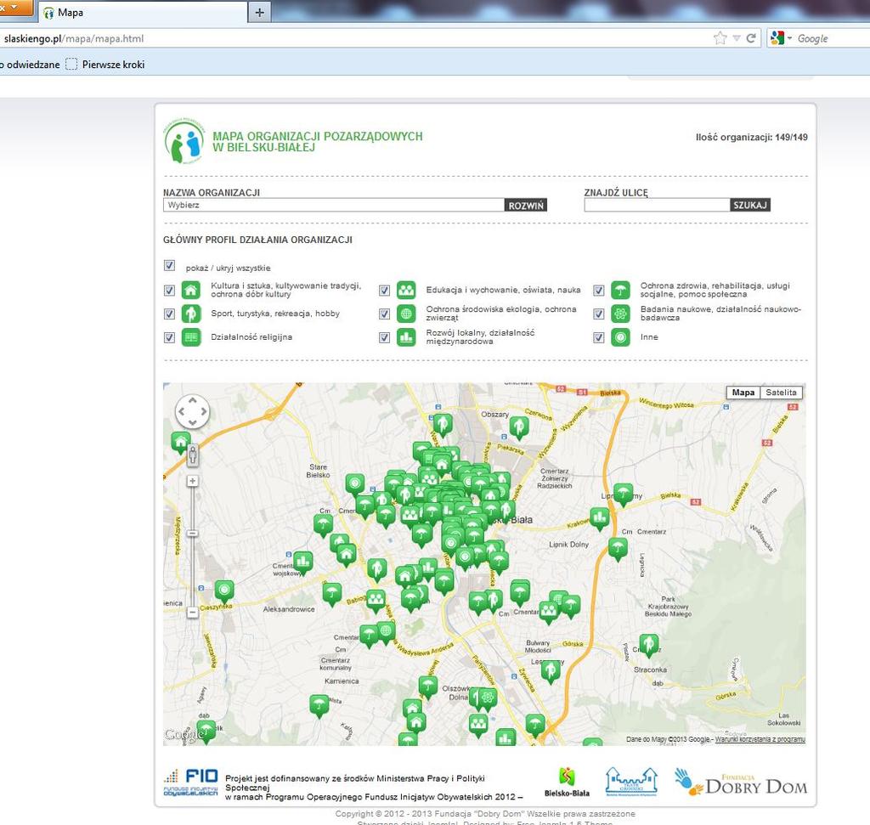Click the 'Ilość organizacji: 149/149' text
The height and width of the screenshot is (825, 870).
click(x=752, y=137)
